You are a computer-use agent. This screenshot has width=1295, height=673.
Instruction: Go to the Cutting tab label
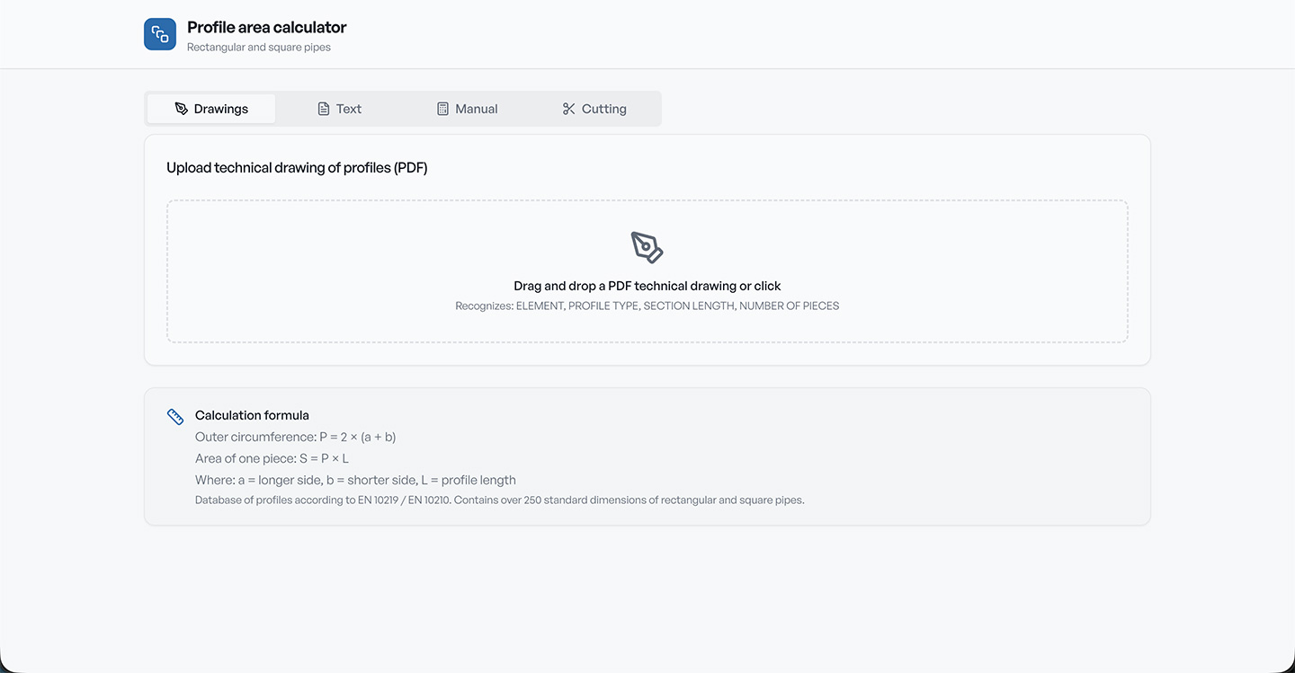[604, 109]
